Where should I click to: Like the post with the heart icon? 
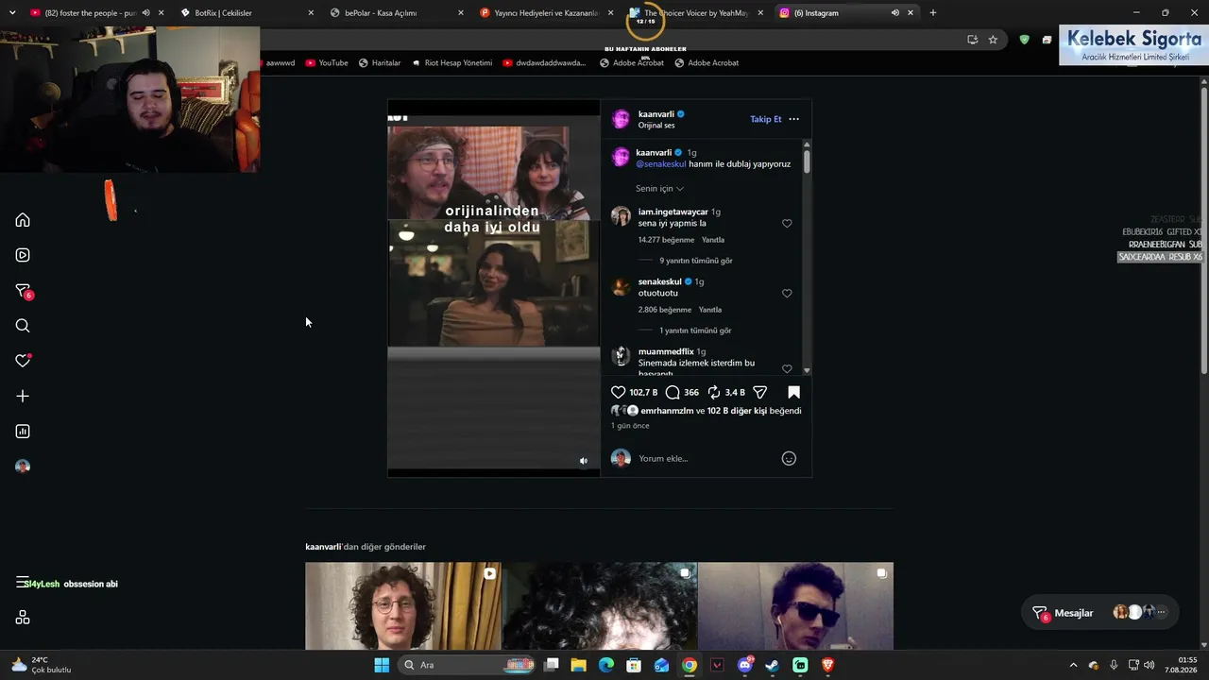click(619, 392)
